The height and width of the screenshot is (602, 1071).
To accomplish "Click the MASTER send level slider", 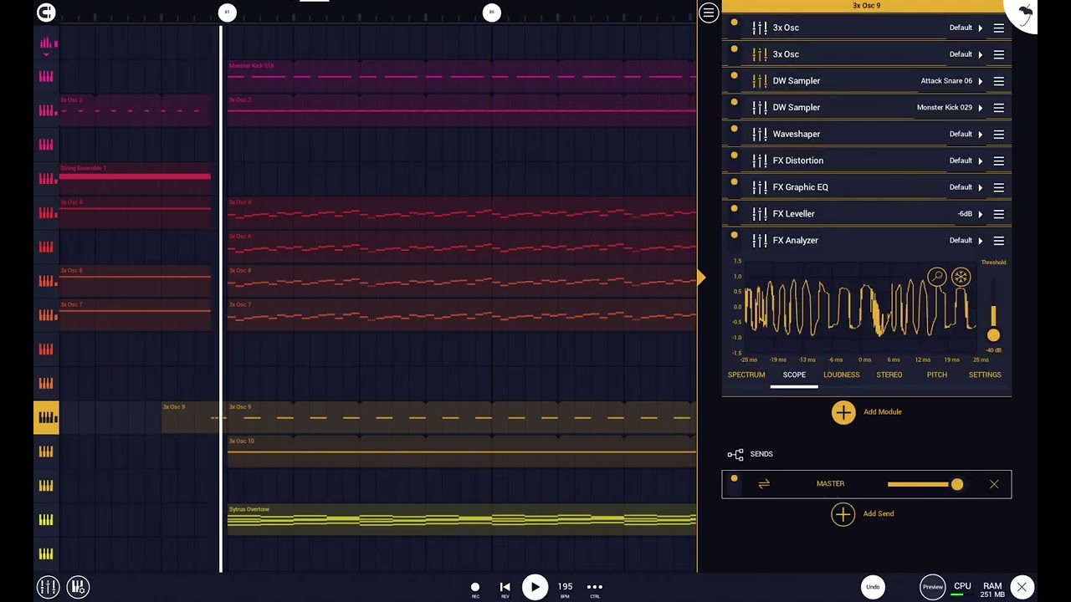I will coord(925,484).
